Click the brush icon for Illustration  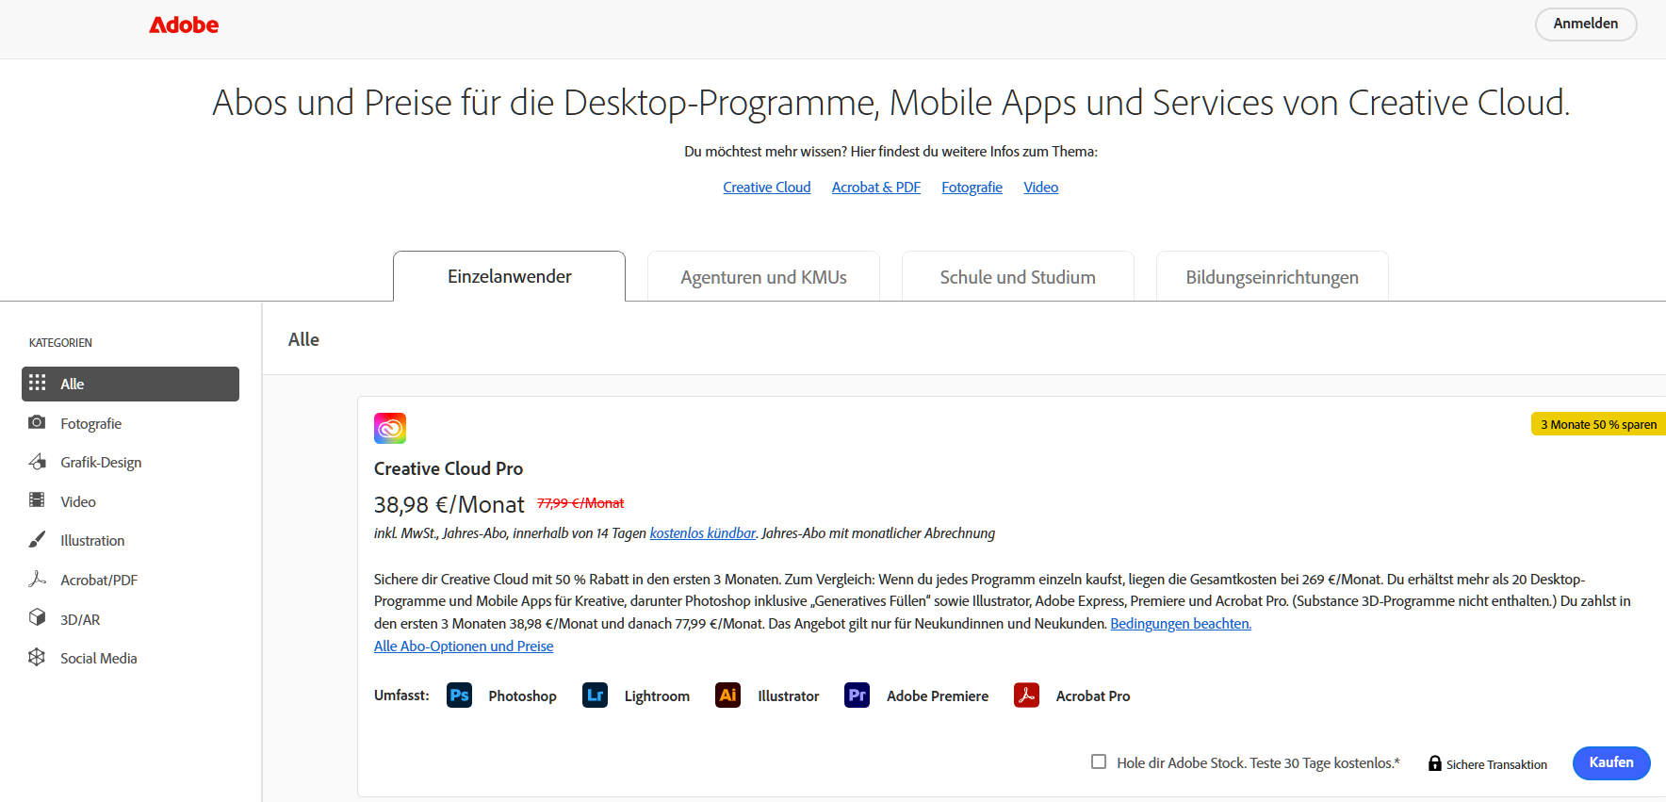(37, 540)
